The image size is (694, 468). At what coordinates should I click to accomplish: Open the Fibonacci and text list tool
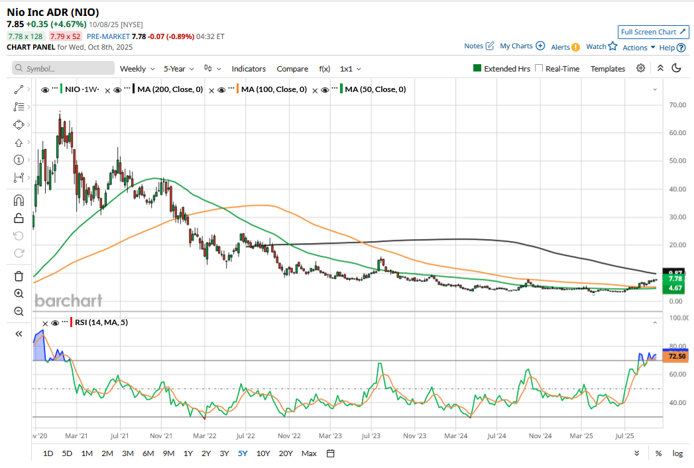click(19, 107)
